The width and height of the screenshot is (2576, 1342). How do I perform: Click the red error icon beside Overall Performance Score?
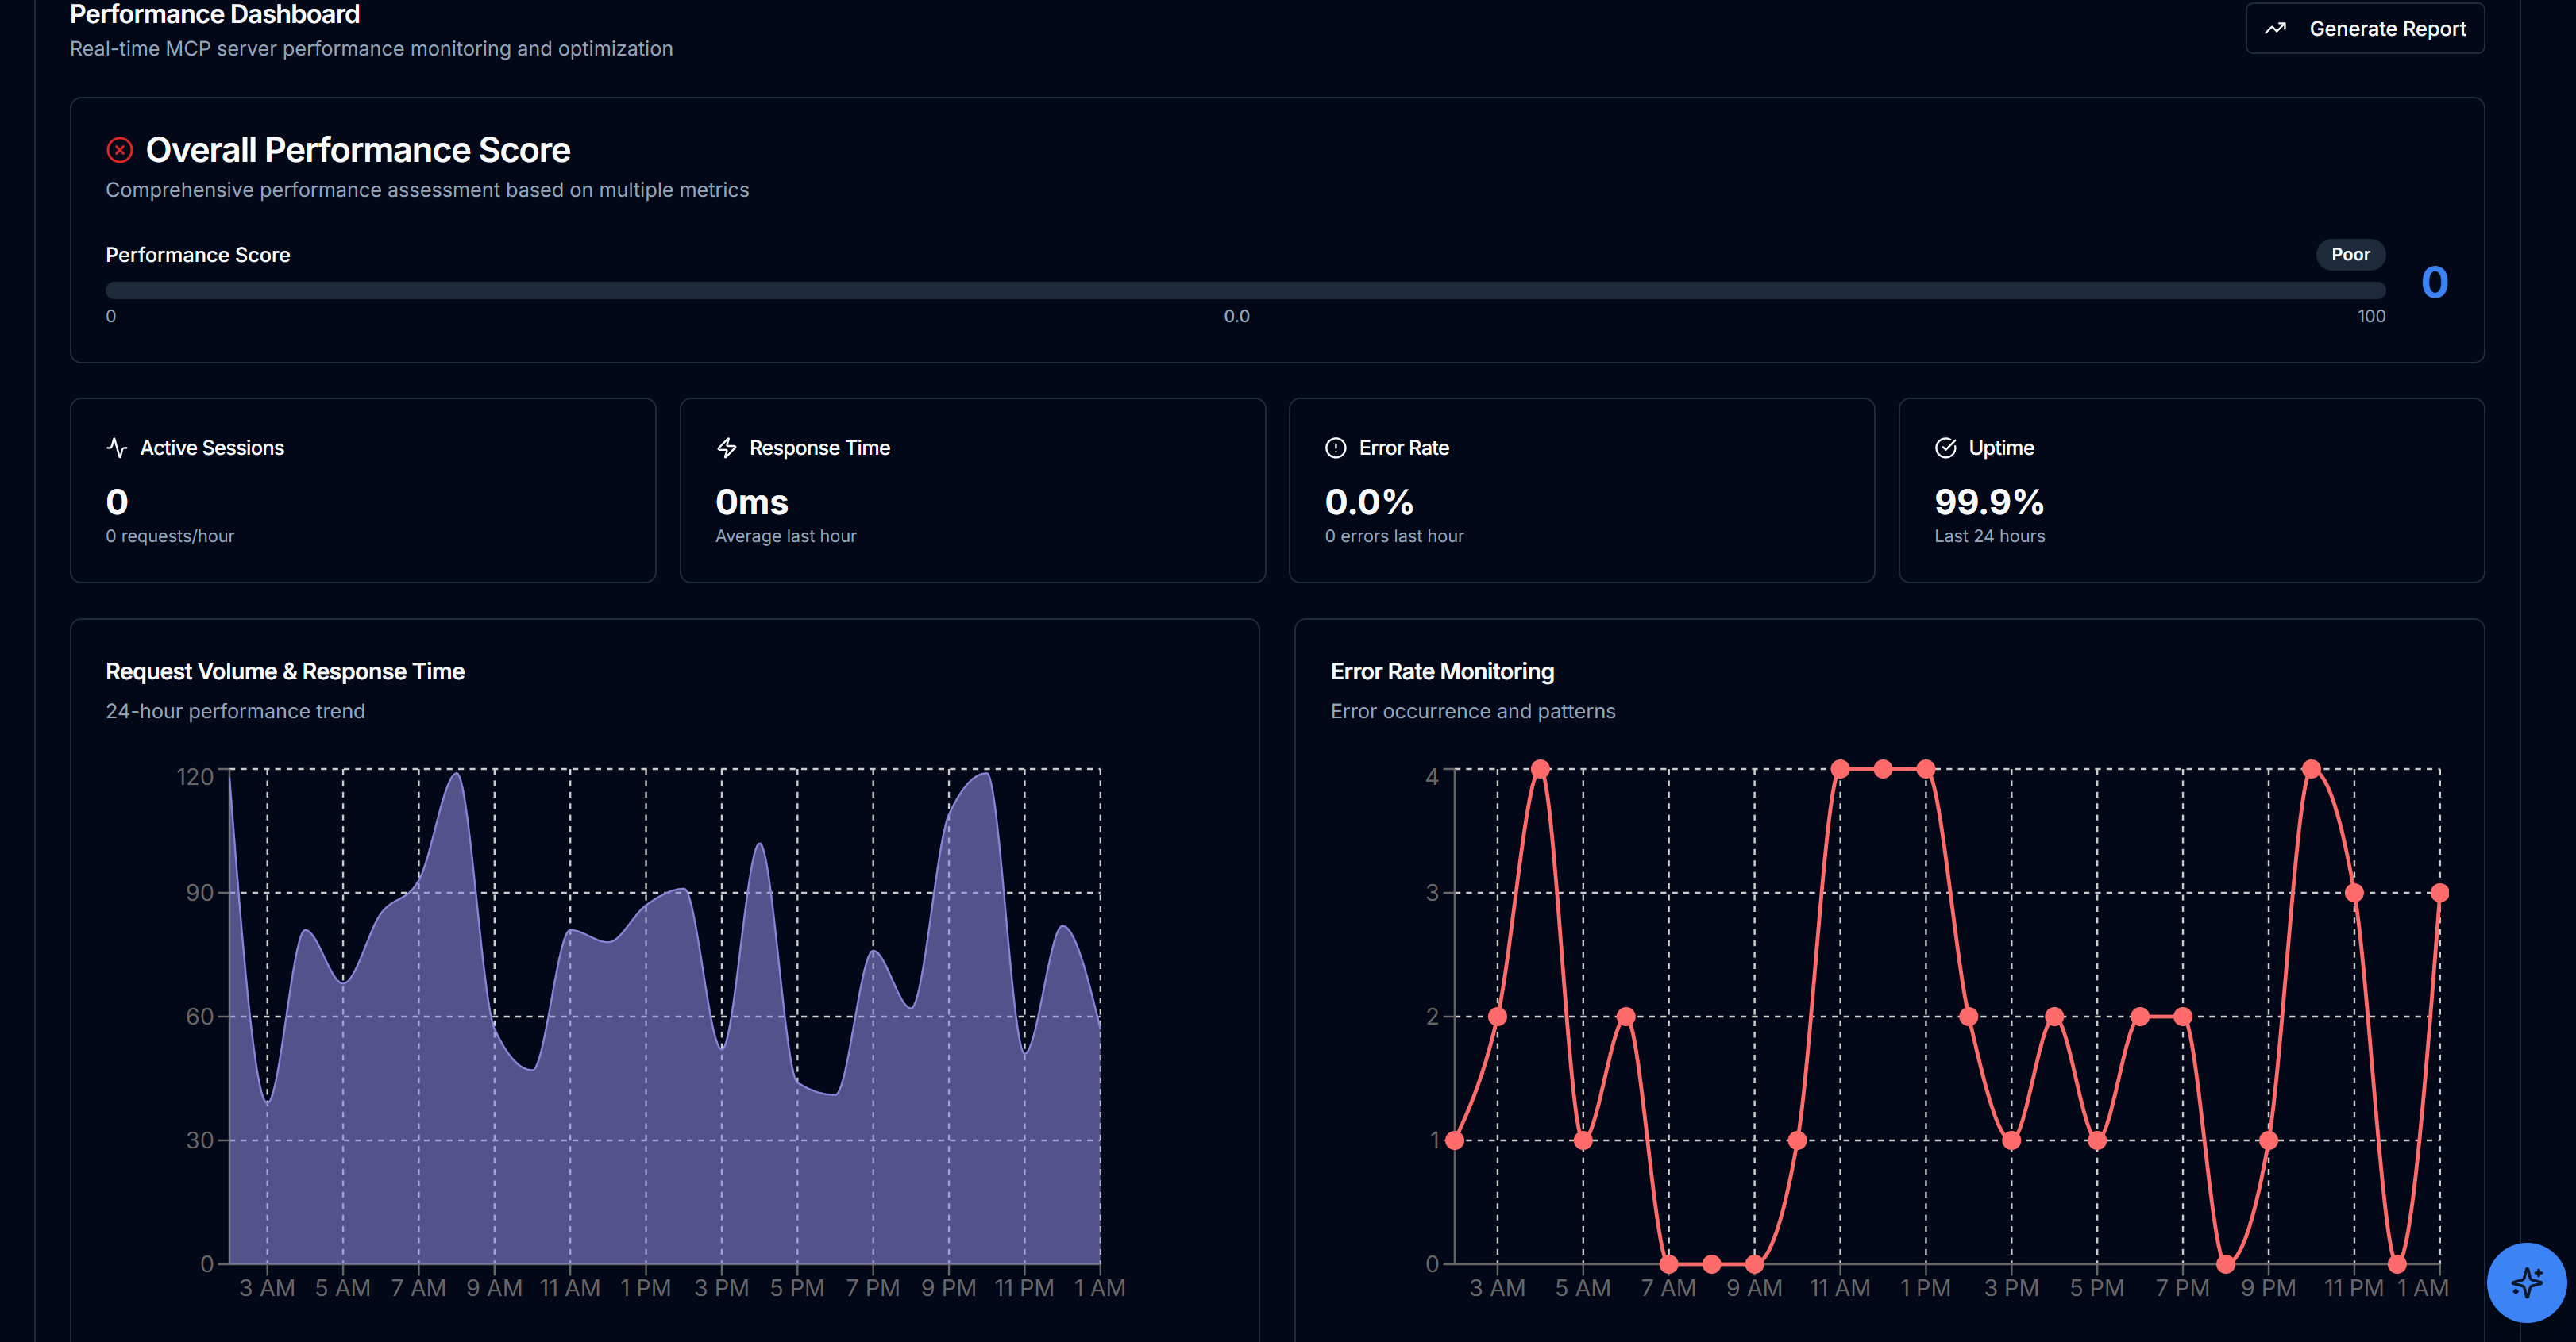pos(120,150)
